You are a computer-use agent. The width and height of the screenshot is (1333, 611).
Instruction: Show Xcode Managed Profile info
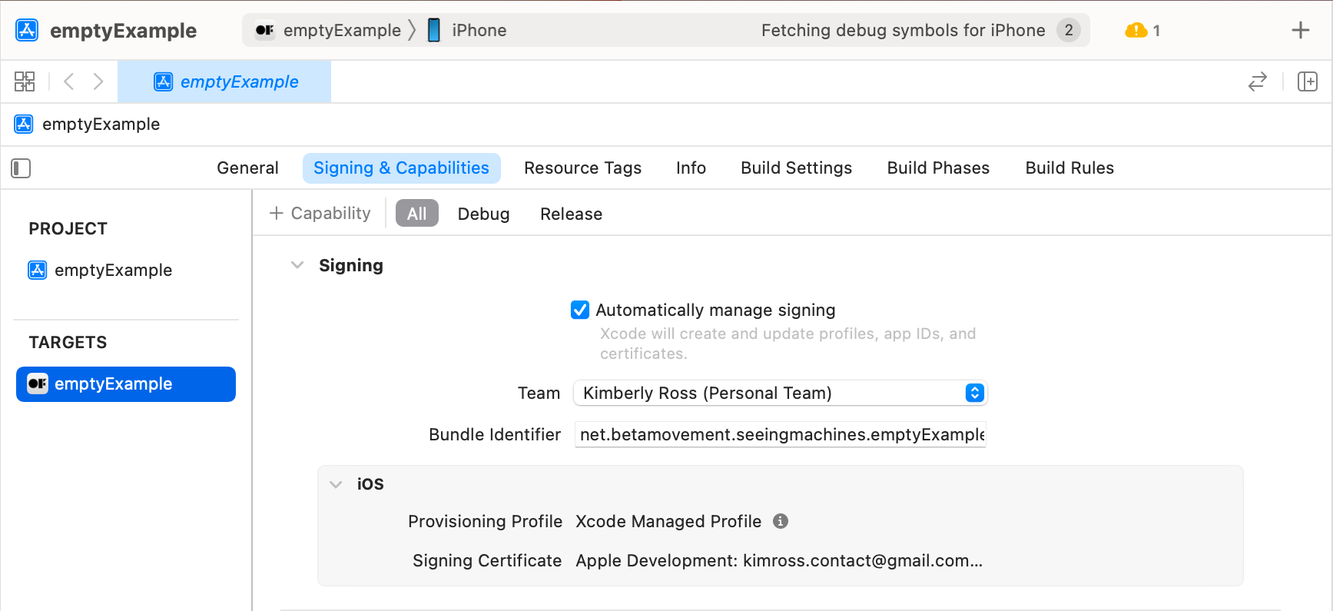781,521
